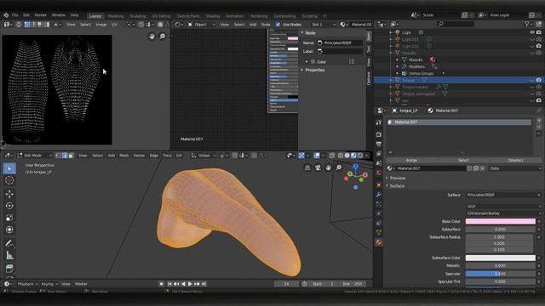The width and height of the screenshot is (545, 306).
Task: Choose the Move tool
Action: pyautogui.click(x=9, y=194)
